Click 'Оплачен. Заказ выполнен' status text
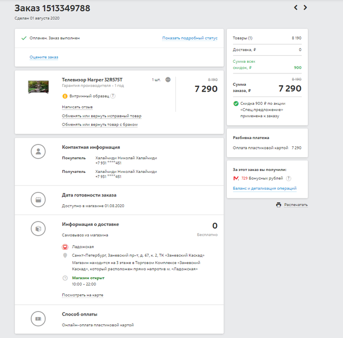Screen dimensions: 343x338 pyautogui.click(x=55, y=38)
